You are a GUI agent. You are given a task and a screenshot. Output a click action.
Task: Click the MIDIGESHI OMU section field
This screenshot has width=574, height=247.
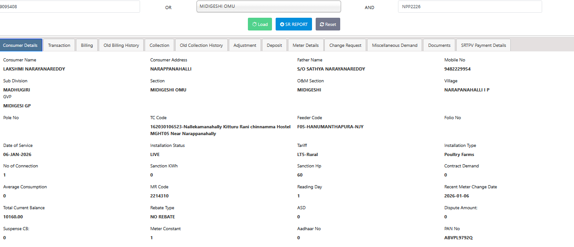pos(268,6)
